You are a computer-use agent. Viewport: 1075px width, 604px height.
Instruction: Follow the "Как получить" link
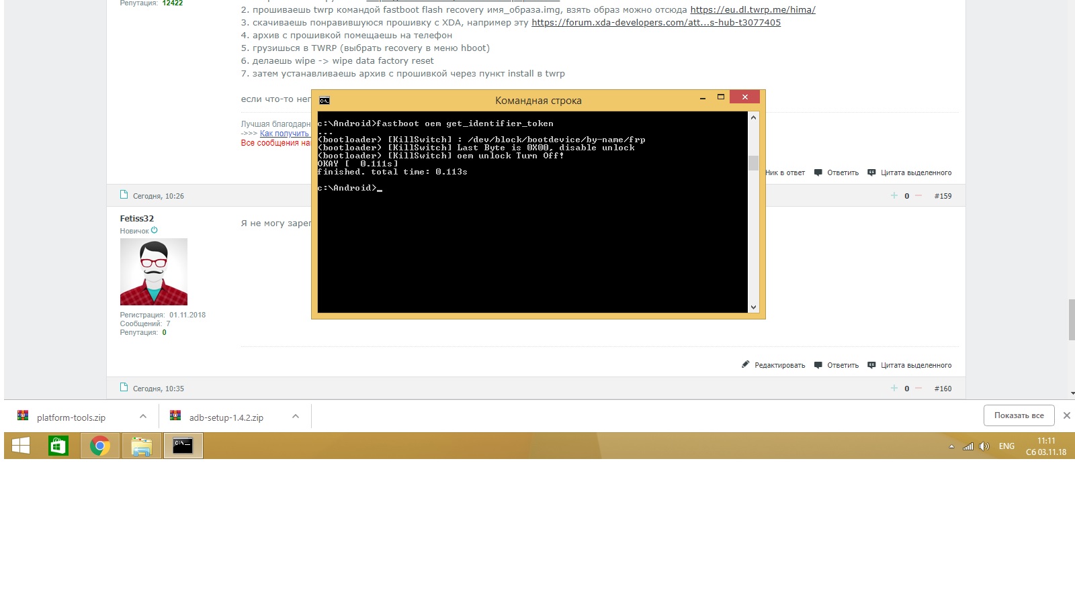285,134
